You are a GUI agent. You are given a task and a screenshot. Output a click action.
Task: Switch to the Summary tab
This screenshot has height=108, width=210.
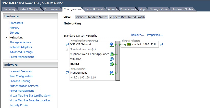point(9,9)
